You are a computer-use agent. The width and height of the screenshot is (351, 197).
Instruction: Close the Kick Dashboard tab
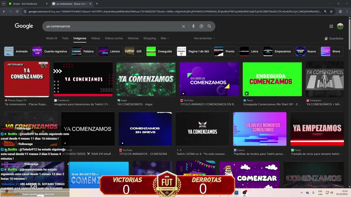(47, 4)
